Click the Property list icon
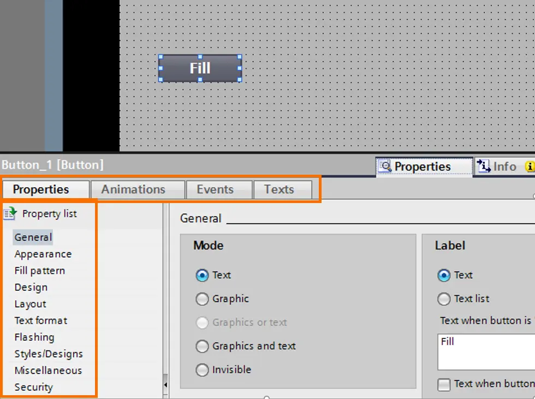 (10, 213)
